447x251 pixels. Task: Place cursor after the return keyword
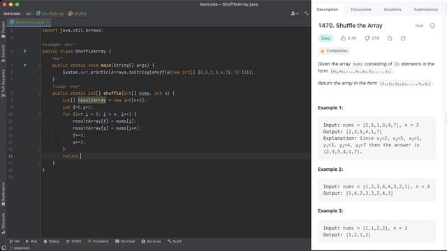pos(81,156)
